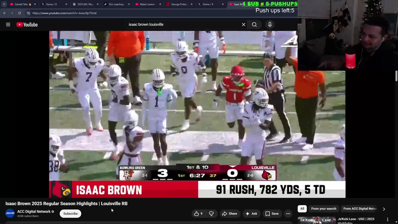Viewport: 398px width, 224px height.
Task: Open the Ask AI button
Action: pyautogui.click(x=251, y=213)
